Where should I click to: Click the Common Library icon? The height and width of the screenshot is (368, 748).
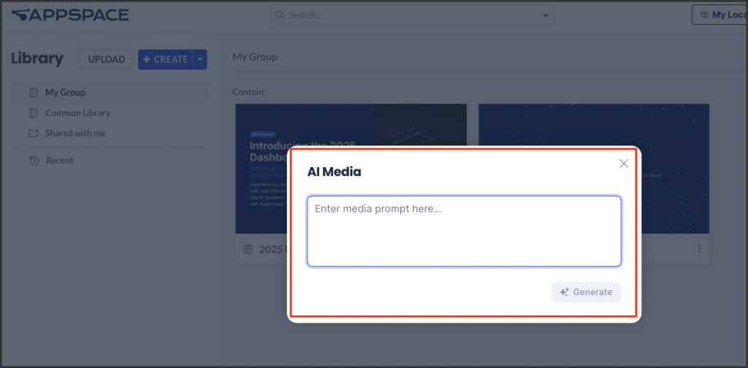pyautogui.click(x=33, y=113)
